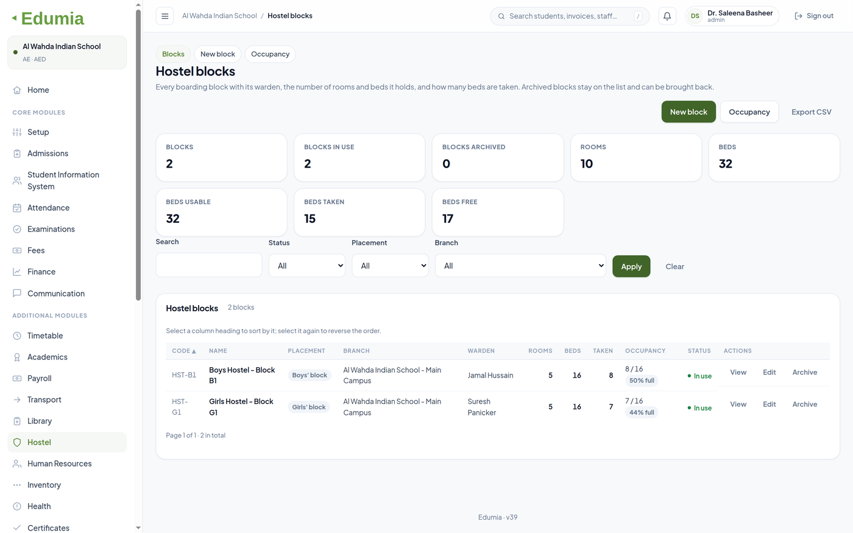Open the Timetable clock icon
The height and width of the screenshot is (533, 853).
pyautogui.click(x=17, y=336)
